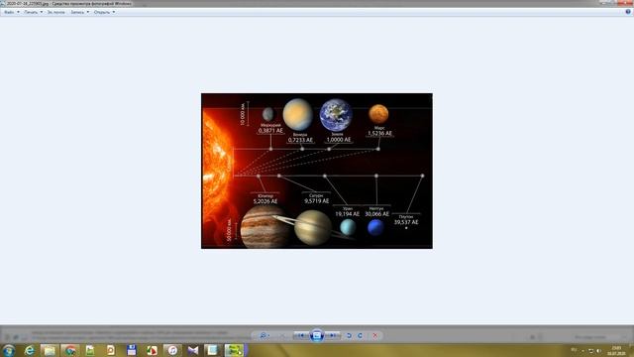Click the language indicator in system tray
Screen dimensions: 634x357
(574, 350)
